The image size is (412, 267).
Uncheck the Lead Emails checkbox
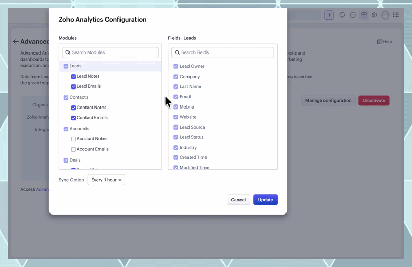point(73,86)
